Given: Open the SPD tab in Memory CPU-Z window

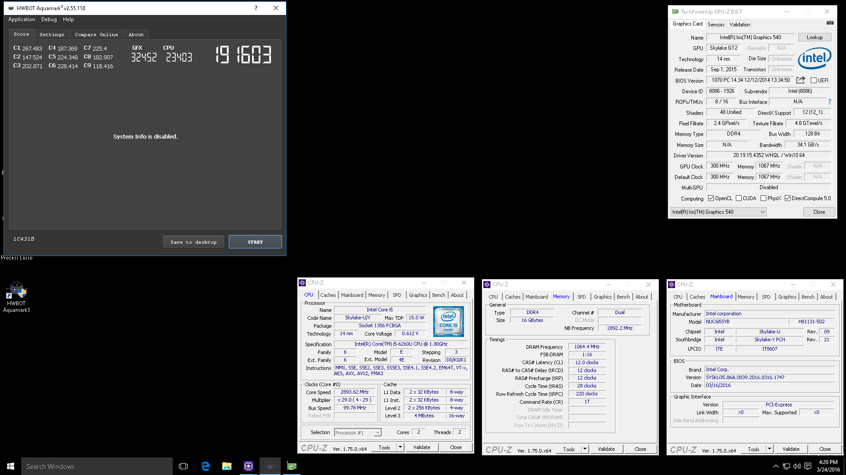Looking at the screenshot, I should tap(581, 297).
